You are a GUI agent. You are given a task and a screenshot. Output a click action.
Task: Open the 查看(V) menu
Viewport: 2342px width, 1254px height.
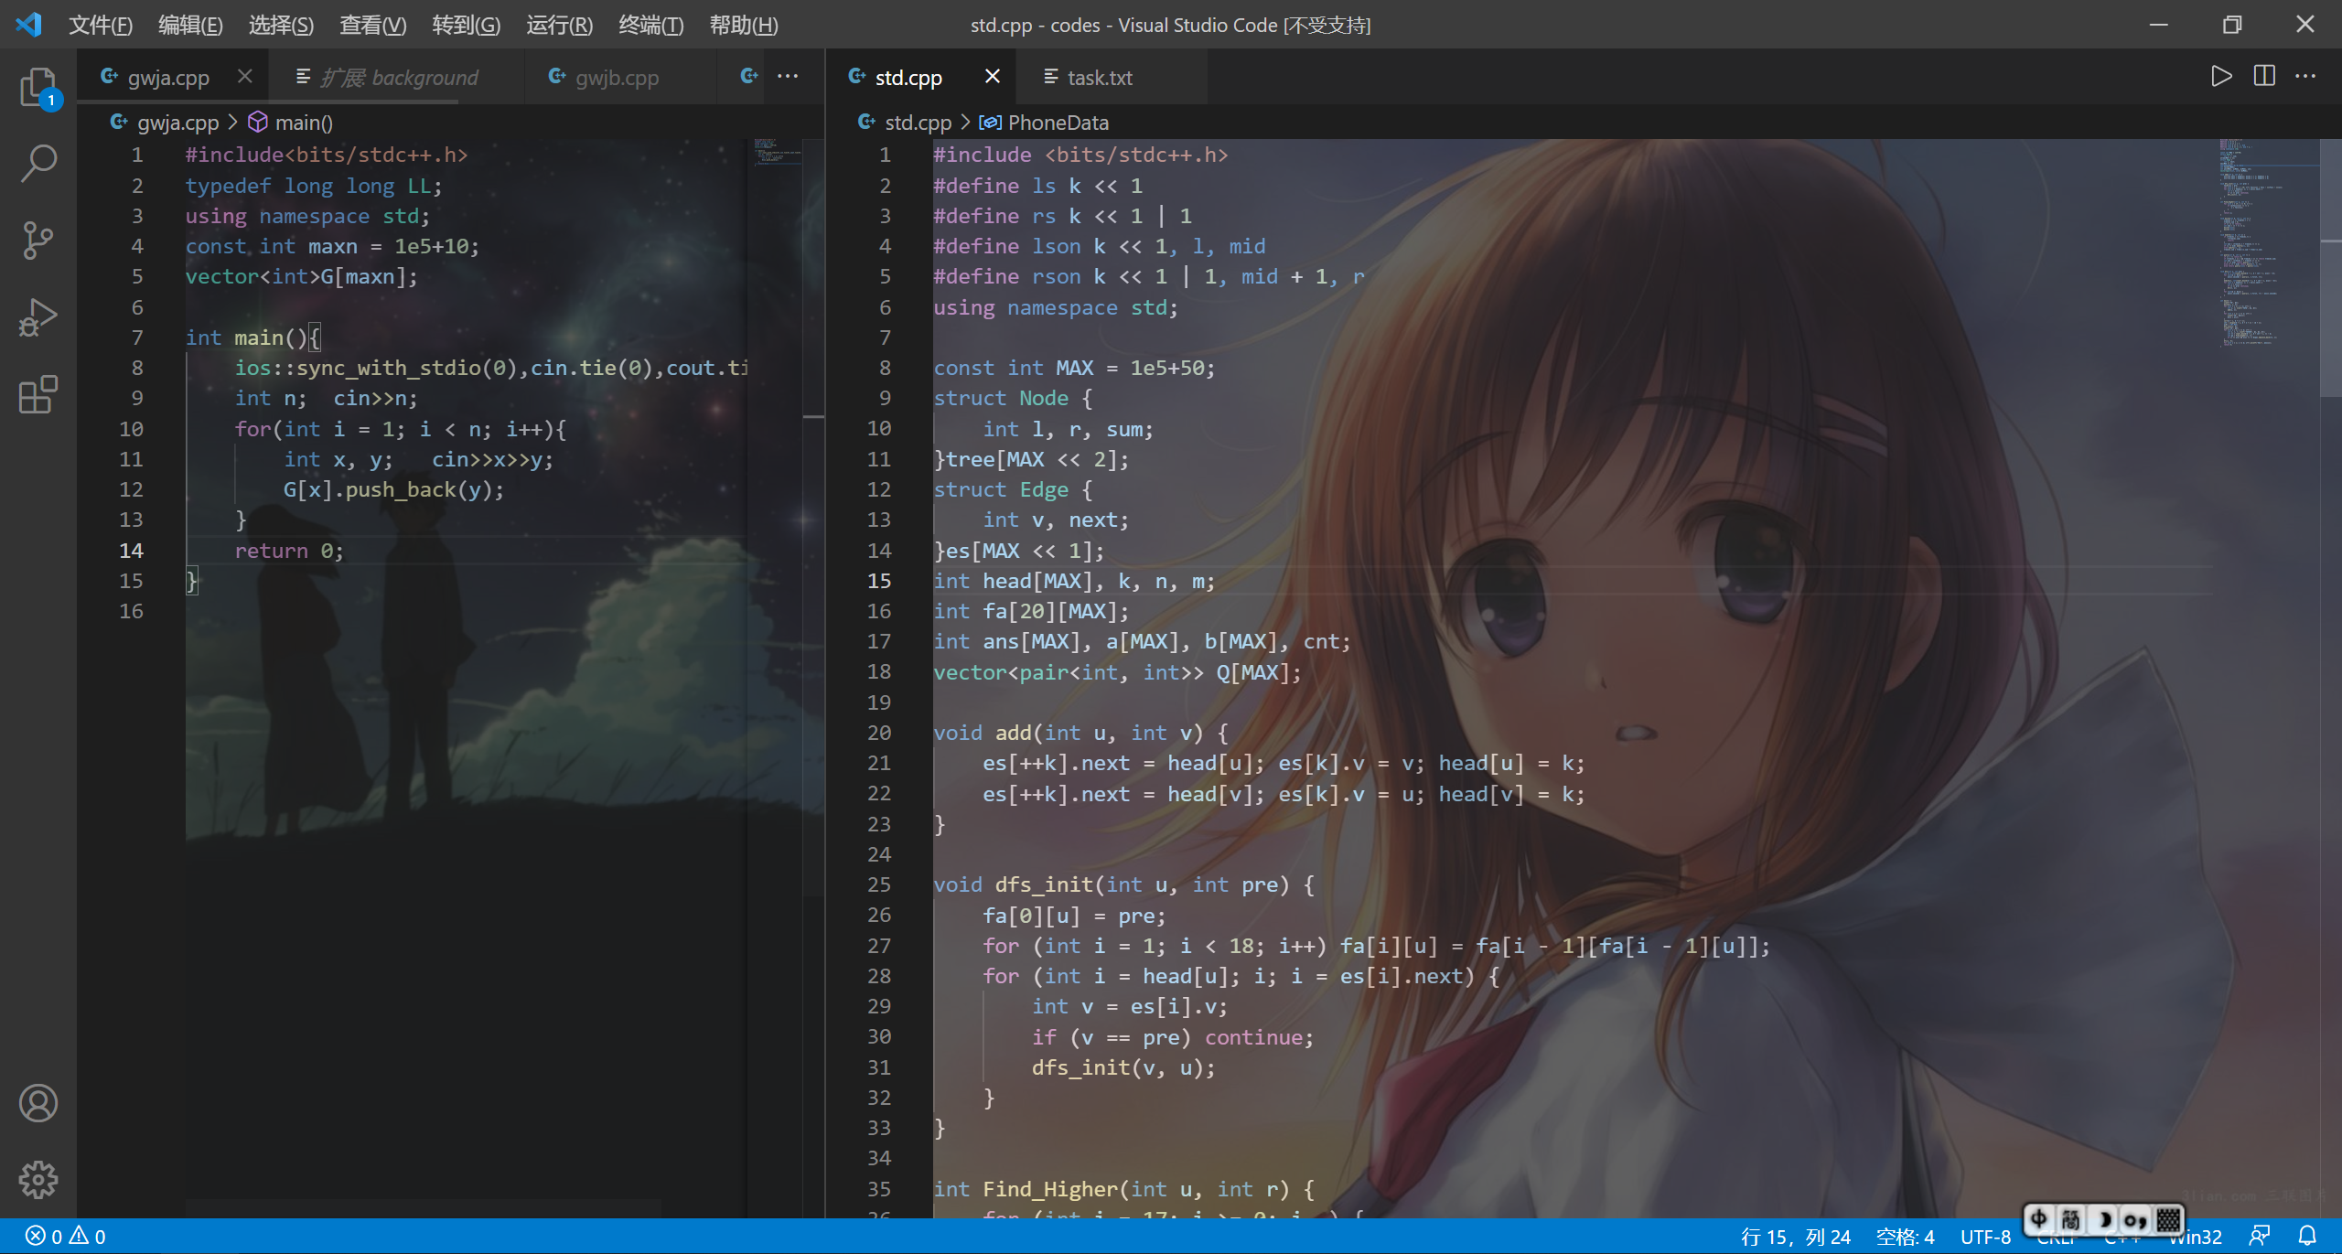372,25
